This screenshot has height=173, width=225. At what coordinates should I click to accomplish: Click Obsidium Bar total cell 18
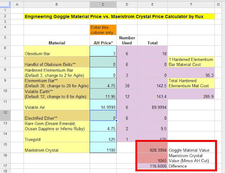click(x=152, y=51)
